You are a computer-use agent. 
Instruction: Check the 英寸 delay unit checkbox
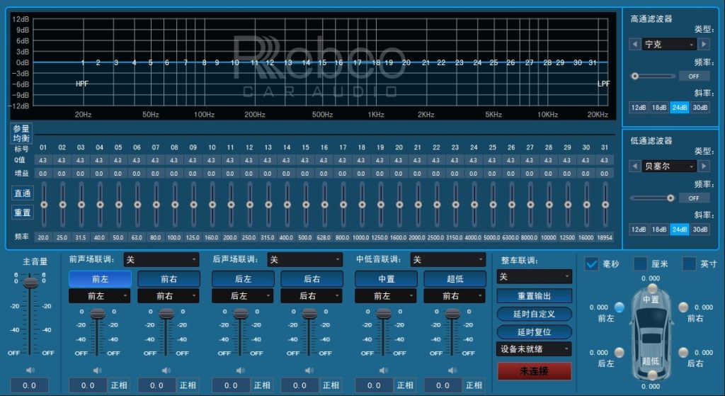689,264
